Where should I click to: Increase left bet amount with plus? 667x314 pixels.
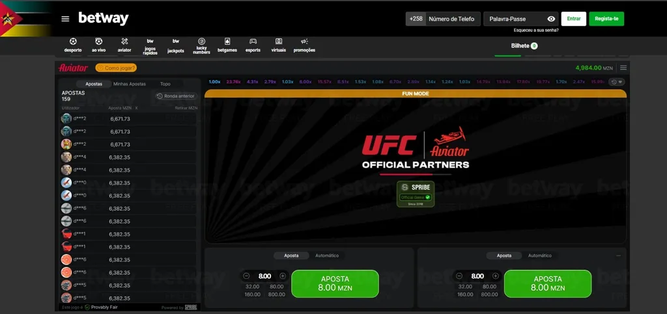pos(283,276)
